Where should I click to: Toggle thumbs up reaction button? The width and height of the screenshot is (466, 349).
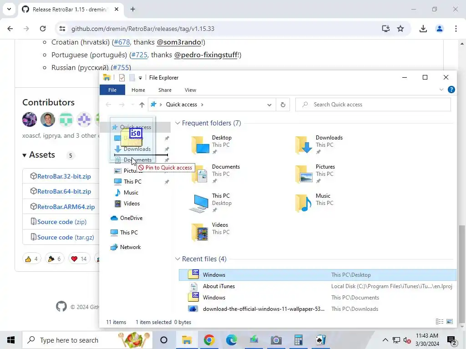point(31,259)
